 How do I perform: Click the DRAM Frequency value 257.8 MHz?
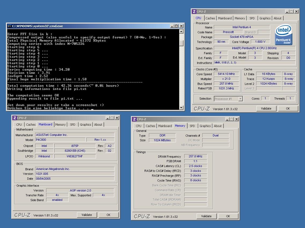[196, 156]
